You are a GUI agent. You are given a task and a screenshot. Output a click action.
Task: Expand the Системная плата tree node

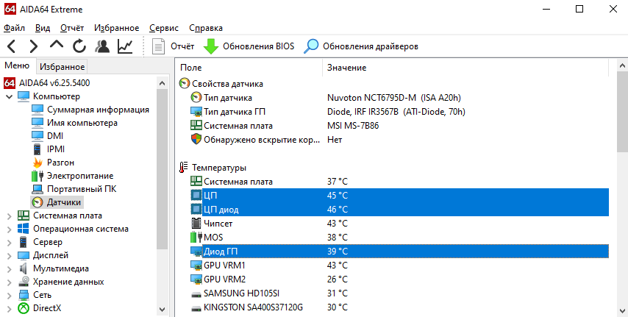[10, 216]
